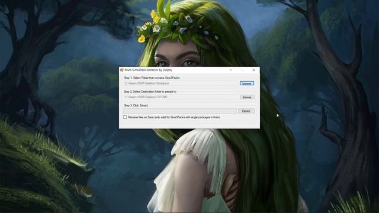Start extraction with the Extract button
The image size is (379, 213).
246,111
